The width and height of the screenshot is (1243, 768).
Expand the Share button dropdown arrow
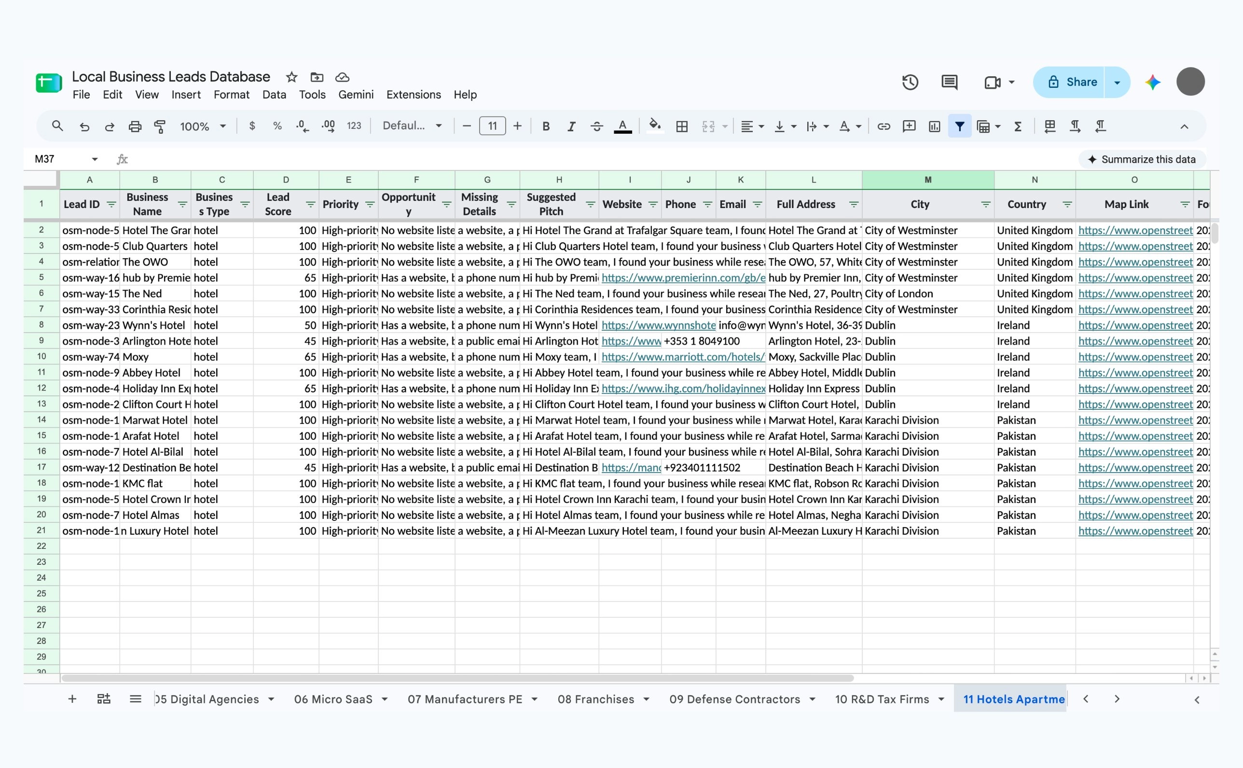click(1117, 82)
